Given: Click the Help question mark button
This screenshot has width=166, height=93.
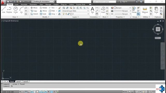Looking at the screenshot, I should [x=141, y=2].
